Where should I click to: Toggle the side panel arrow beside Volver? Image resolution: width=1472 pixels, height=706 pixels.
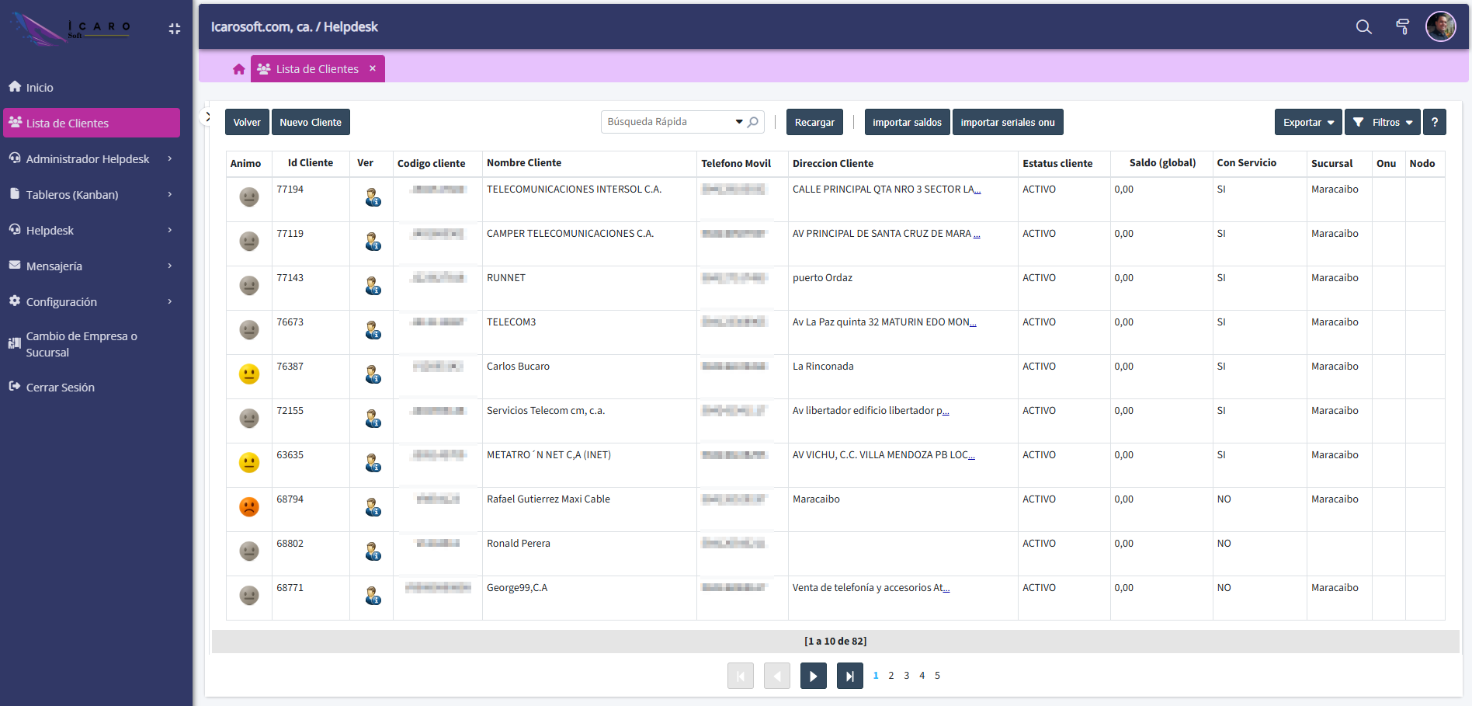[x=207, y=117]
